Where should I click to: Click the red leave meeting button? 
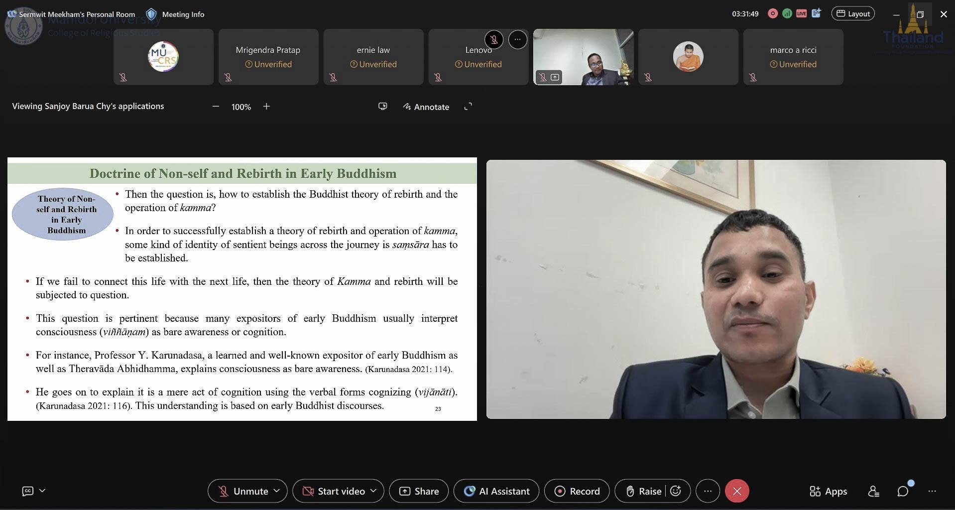pos(737,491)
